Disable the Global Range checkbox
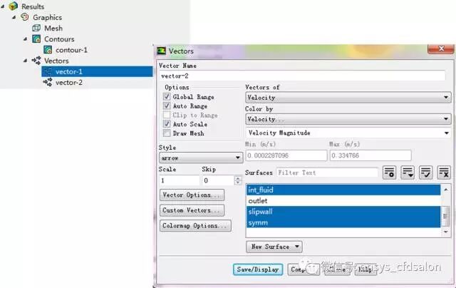 (167, 97)
